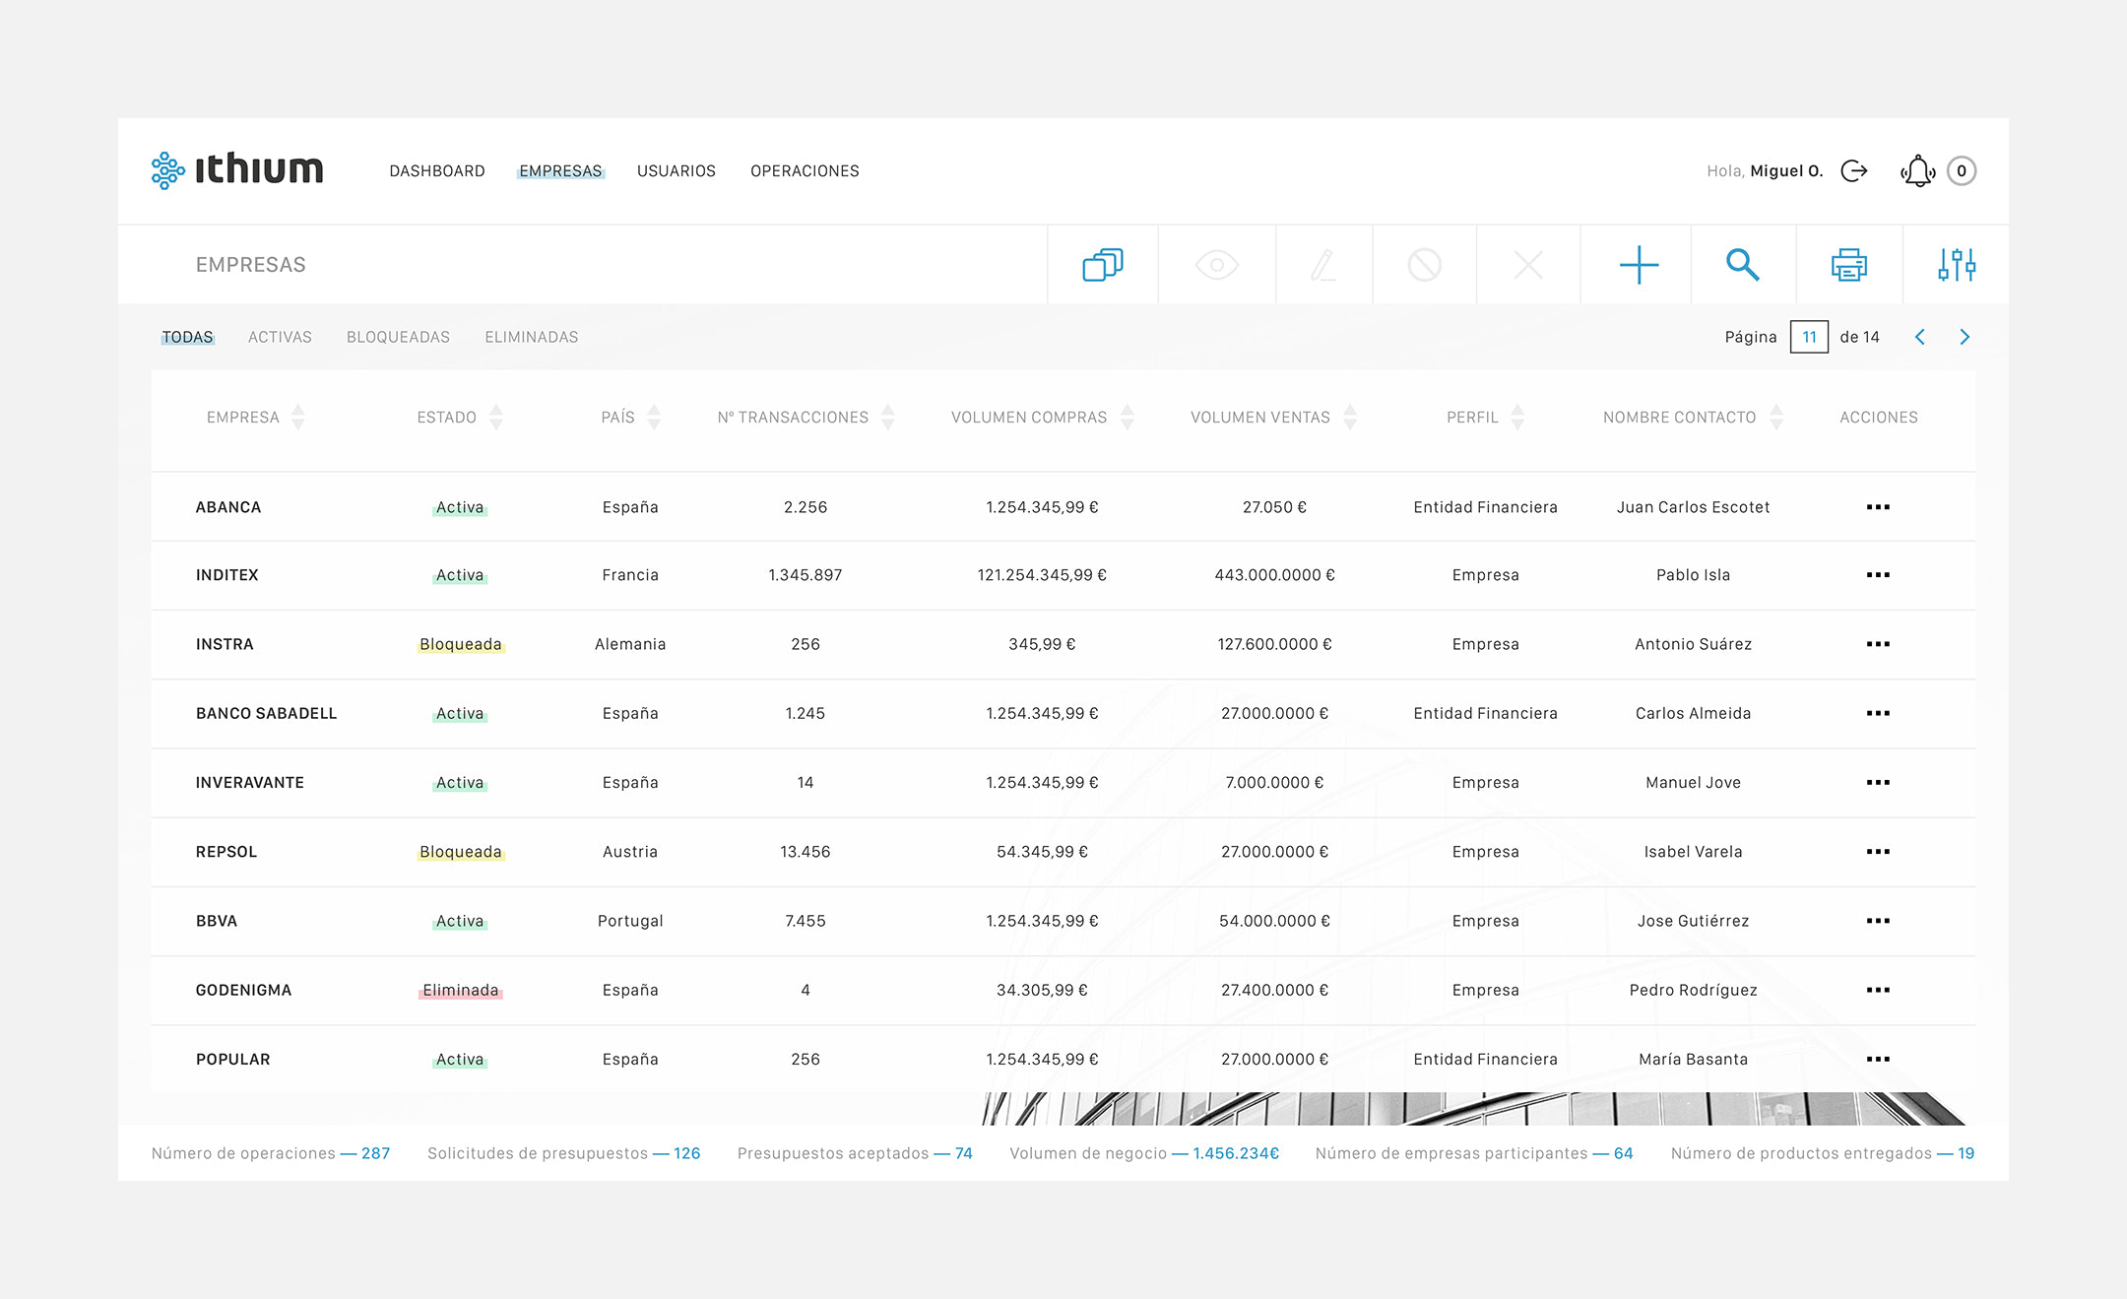Select the Activas filter tab
The image size is (2127, 1299).
tap(280, 337)
